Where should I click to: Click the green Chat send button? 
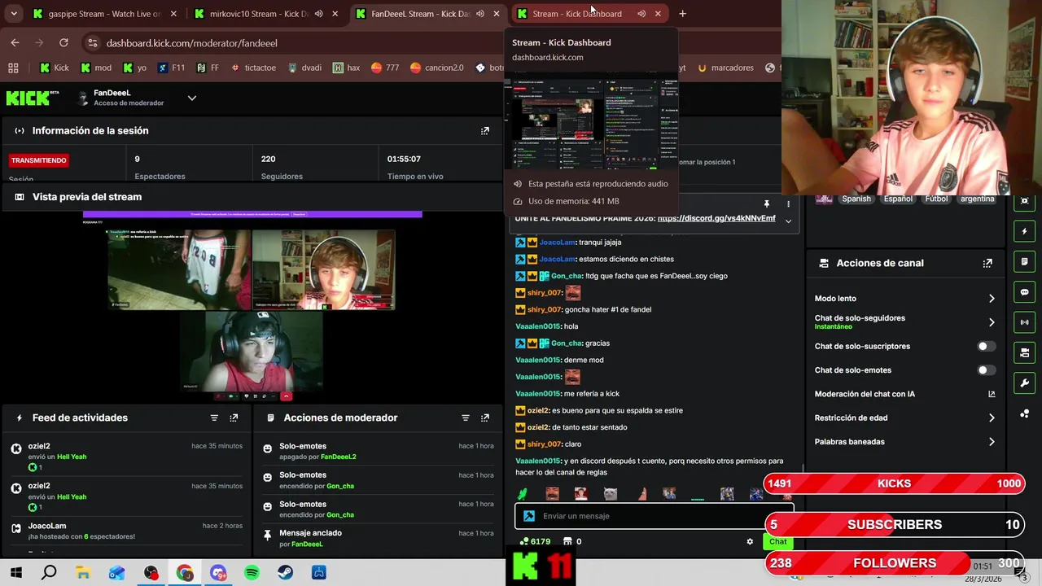point(778,541)
